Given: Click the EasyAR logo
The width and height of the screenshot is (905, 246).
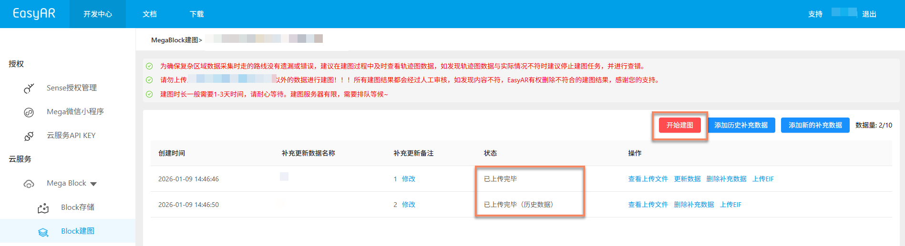Looking at the screenshot, I should pyautogui.click(x=34, y=13).
